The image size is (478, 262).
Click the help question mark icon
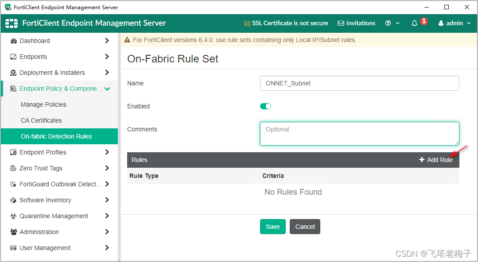pyautogui.click(x=388, y=23)
